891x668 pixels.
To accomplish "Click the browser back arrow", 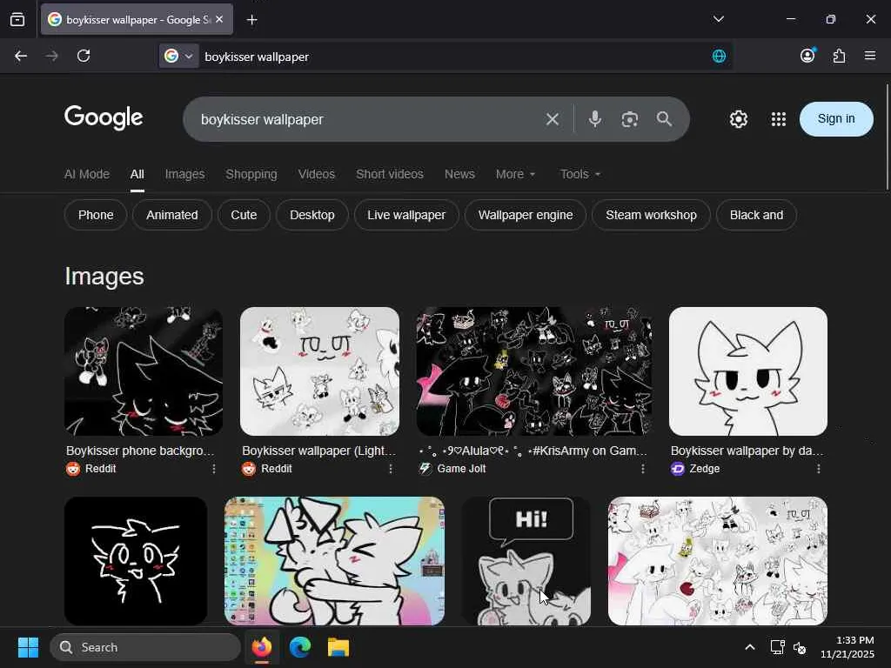I will [21, 56].
